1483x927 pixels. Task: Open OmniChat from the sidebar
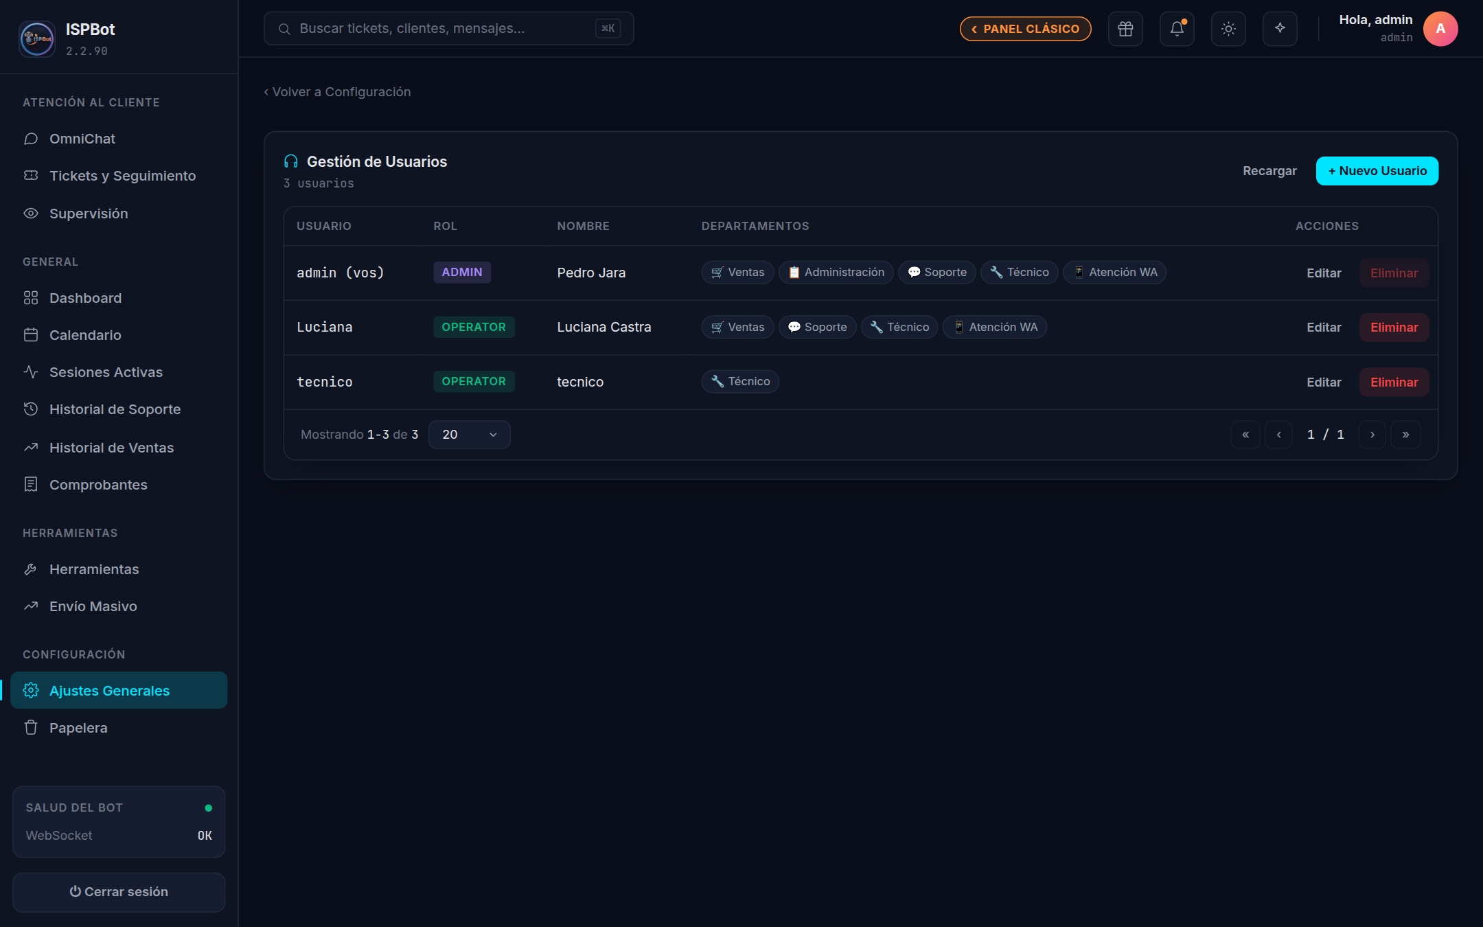(119, 139)
